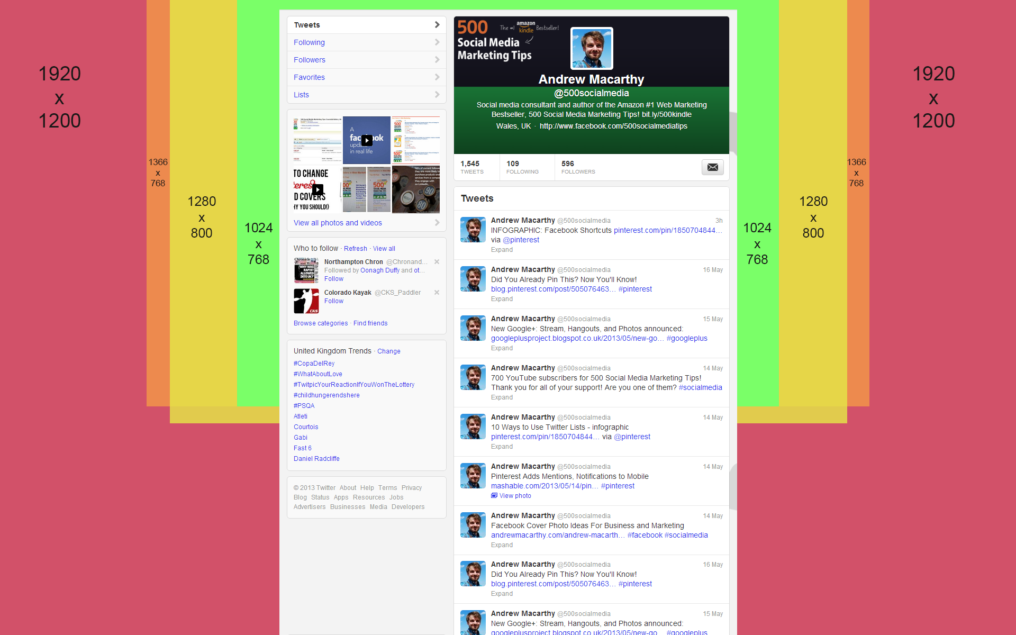Open the Followers tab
The image size is (1016, 635).
point(367,60)
